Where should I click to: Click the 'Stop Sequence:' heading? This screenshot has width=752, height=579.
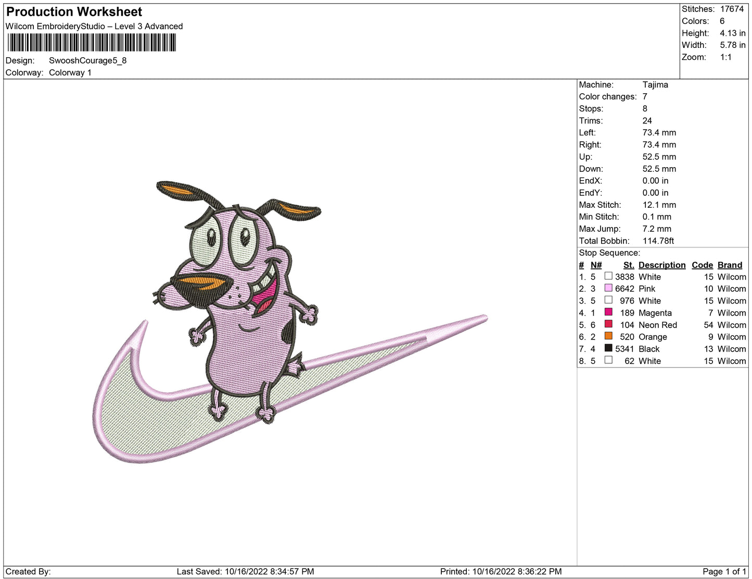(x=609, y=253)
